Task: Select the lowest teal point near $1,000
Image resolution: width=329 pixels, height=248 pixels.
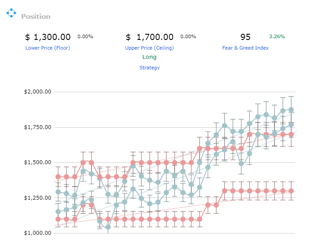Action: click(x=108, y=227)
